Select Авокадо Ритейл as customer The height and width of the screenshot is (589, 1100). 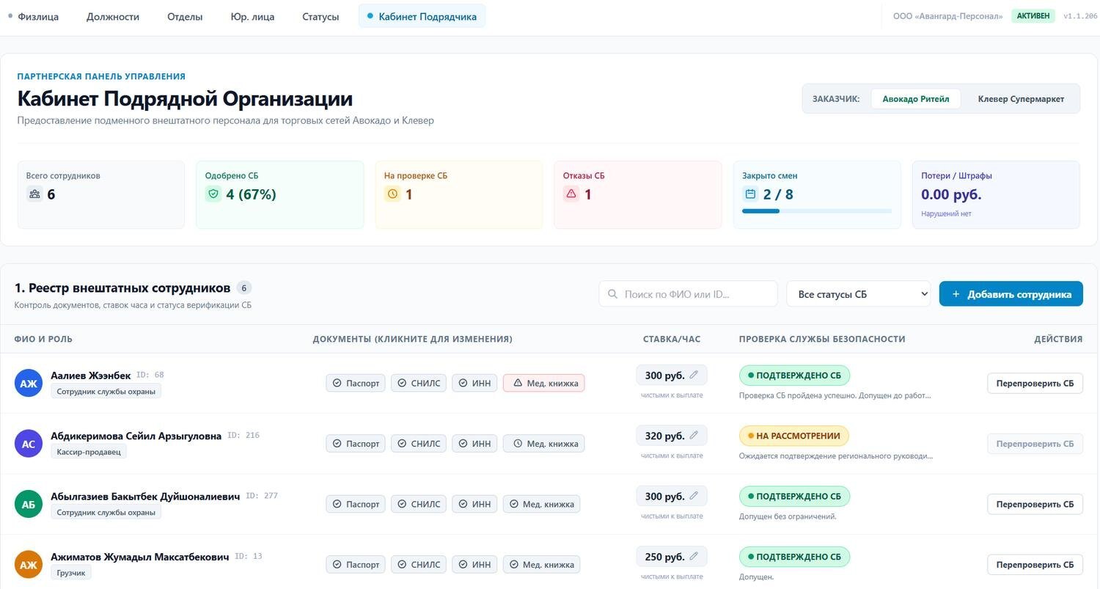(x=916, y=98)
